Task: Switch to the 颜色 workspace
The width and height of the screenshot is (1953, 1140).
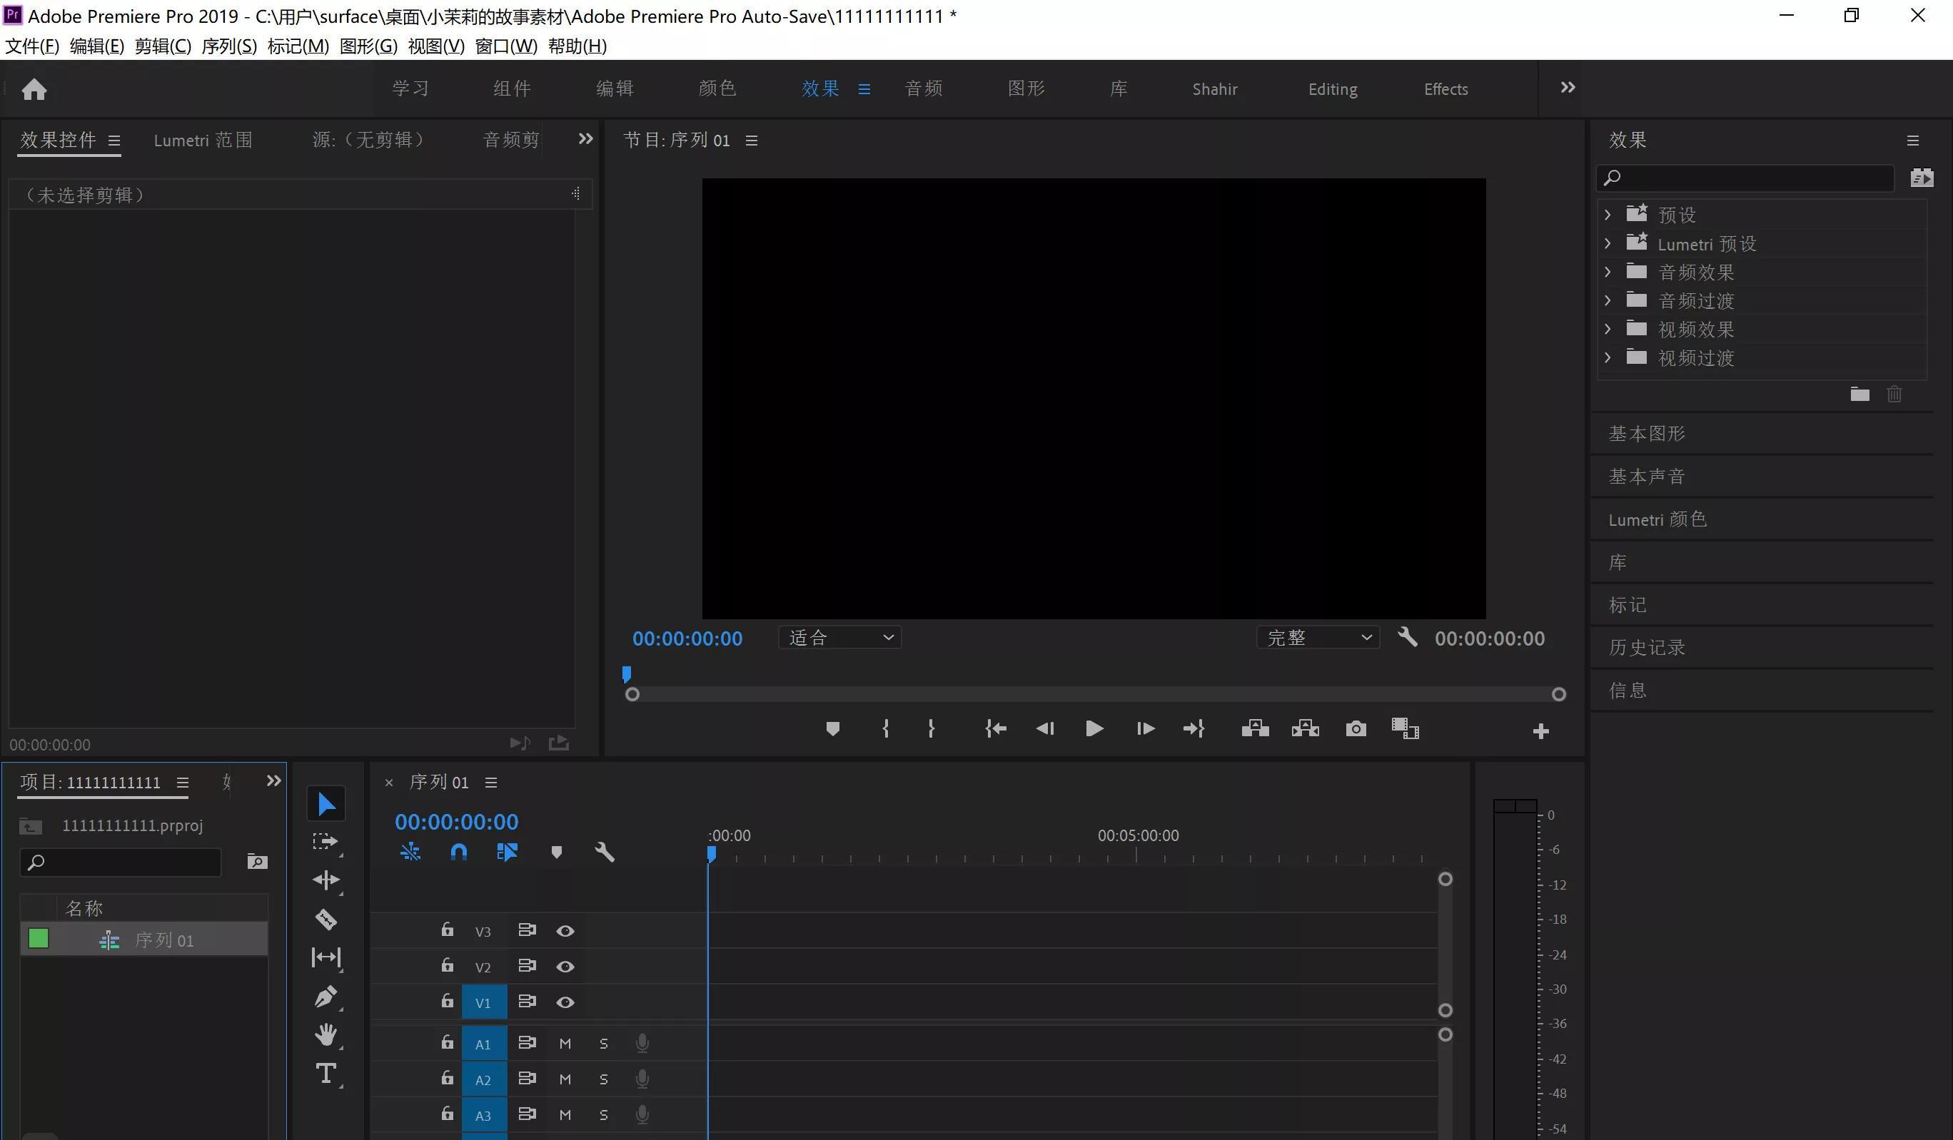Action: (717, 88)
